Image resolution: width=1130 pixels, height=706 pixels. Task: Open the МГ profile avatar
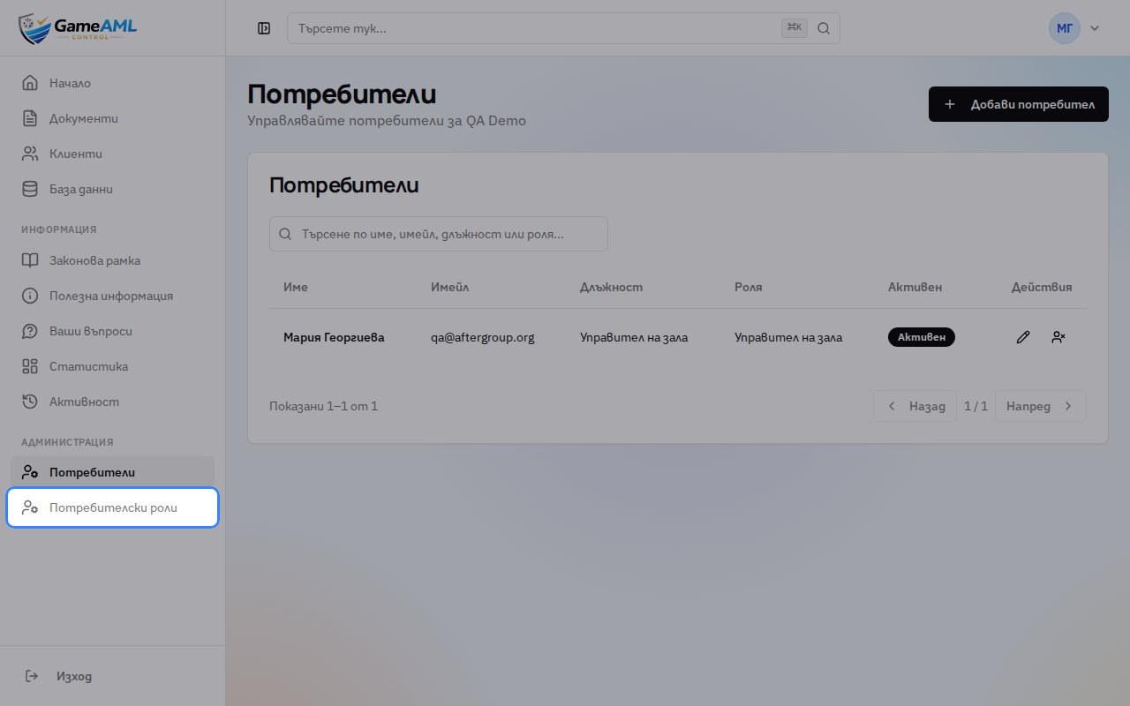click(1065, 28)
